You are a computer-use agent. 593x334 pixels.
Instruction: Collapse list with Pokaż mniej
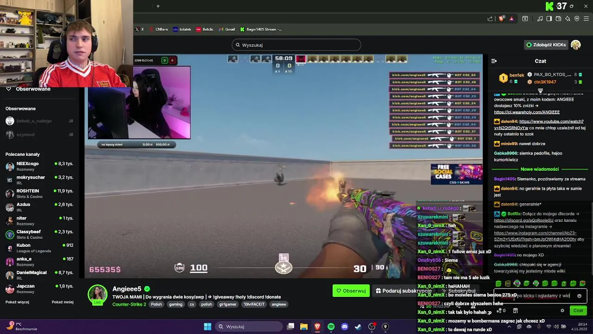click(x=63, y=302)
